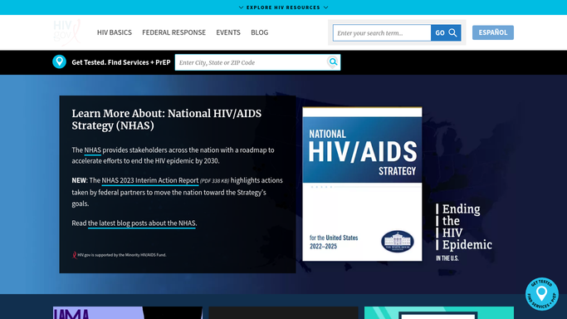Focus the City, State or ZIP Code field
The width and height of the screenshot is (567, 319).
coord(252,62)
